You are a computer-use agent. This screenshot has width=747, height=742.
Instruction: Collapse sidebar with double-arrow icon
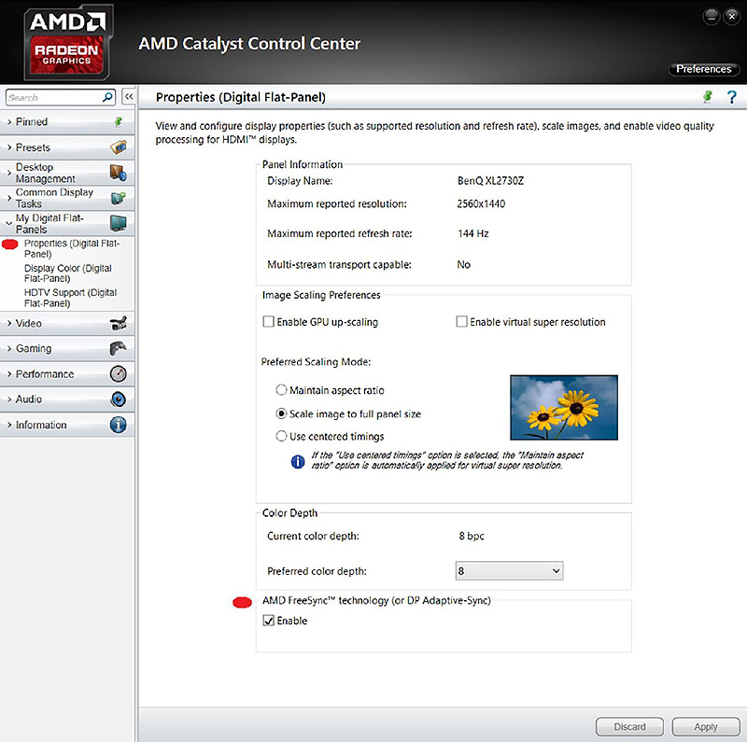click(x=129, y=97)
